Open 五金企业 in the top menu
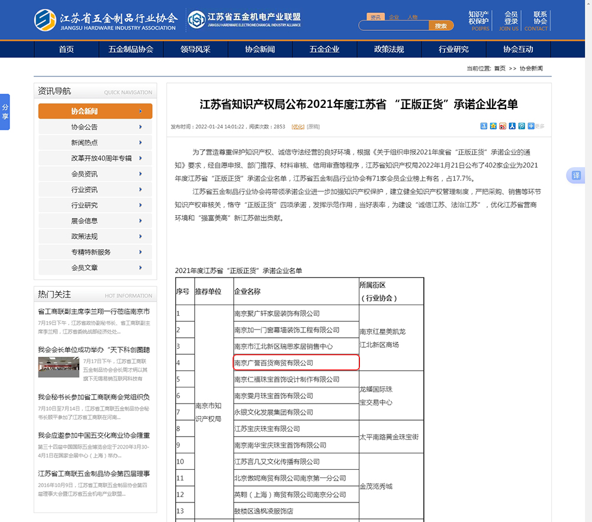Screen dimensions: 592x522 324,49
